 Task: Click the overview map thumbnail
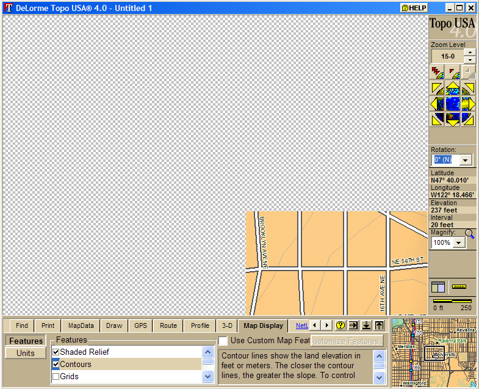(434, 352)
